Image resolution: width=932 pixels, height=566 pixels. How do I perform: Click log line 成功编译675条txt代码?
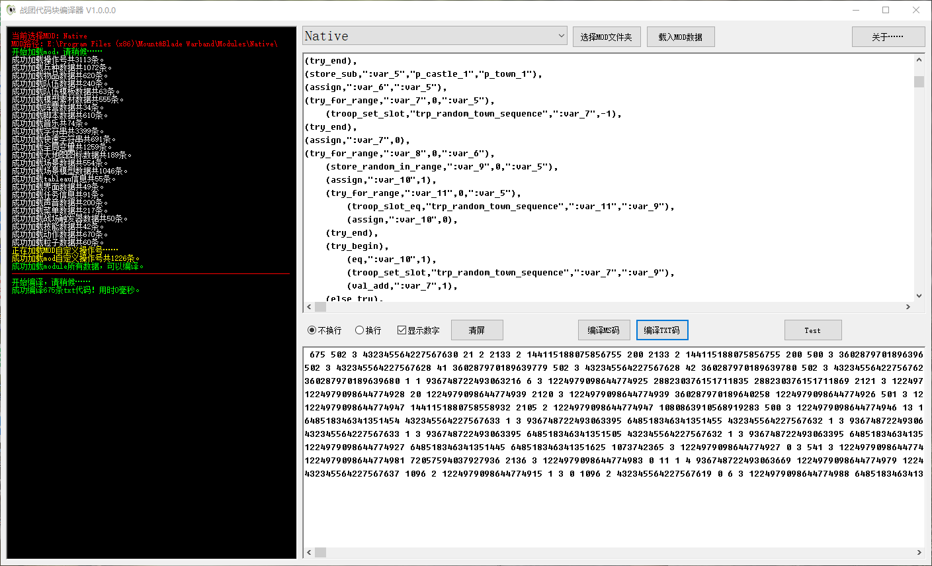76,290
